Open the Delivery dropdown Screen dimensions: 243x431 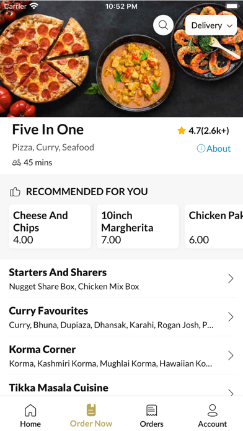coord(211,25)
